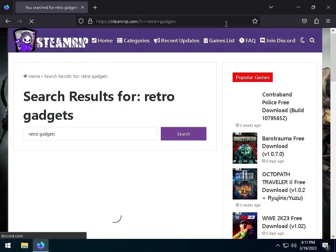Open File Explorer from taskbar
The image size is (336, 252).
pos(24,245)
